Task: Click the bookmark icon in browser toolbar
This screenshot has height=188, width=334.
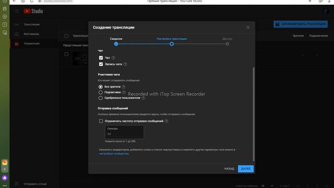Action: tap(310, 1)
